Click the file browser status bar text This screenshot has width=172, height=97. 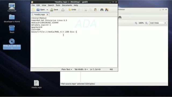78,84
